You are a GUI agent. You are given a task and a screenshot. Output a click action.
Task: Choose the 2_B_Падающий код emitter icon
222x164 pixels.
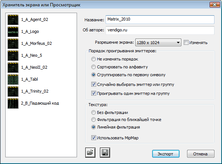[13, 103]
